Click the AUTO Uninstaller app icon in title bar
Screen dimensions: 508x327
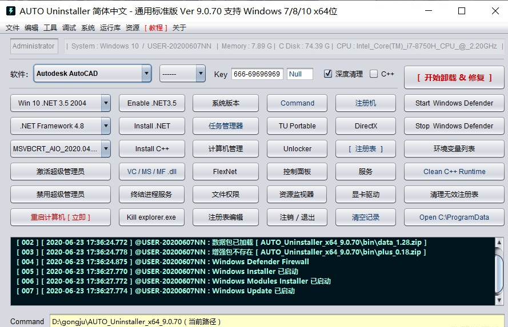(11, 11)
